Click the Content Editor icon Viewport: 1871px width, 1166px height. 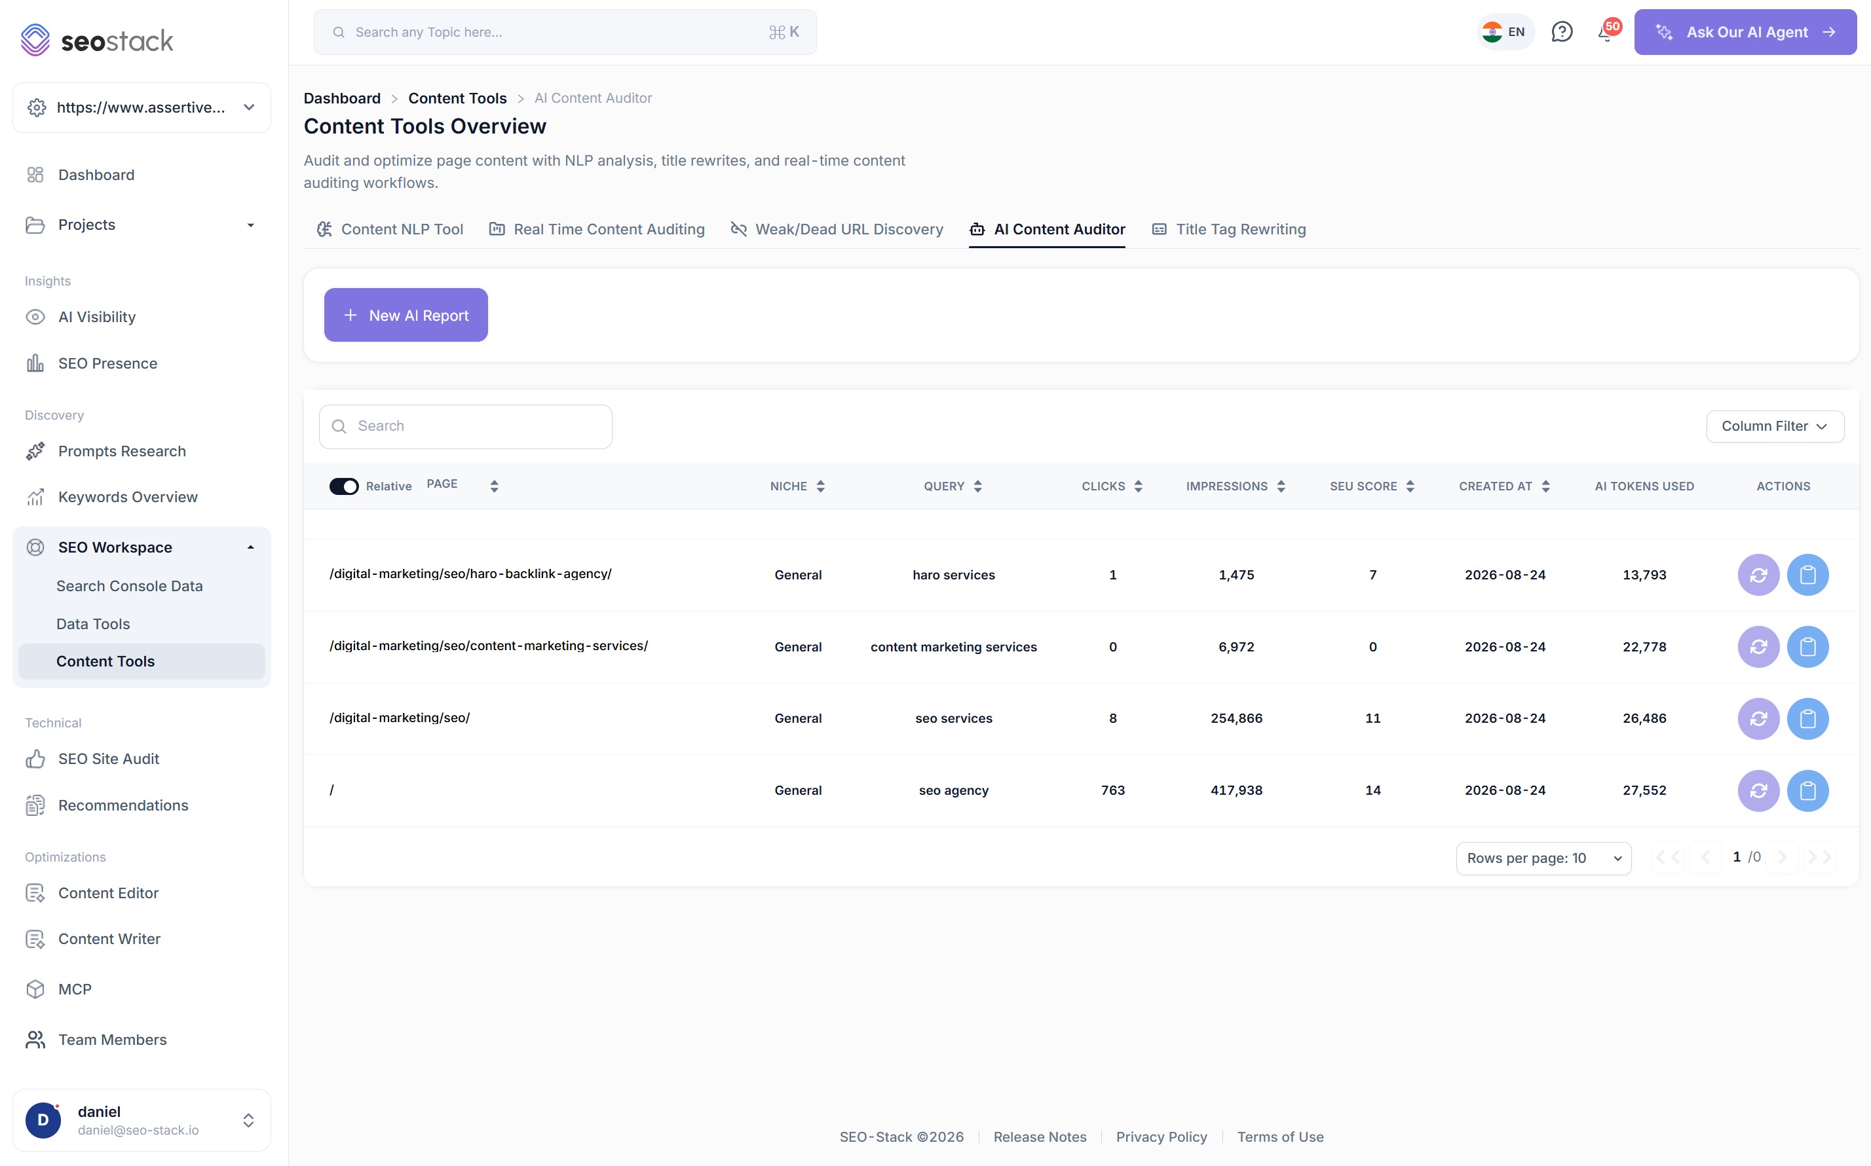pos(35,893)
